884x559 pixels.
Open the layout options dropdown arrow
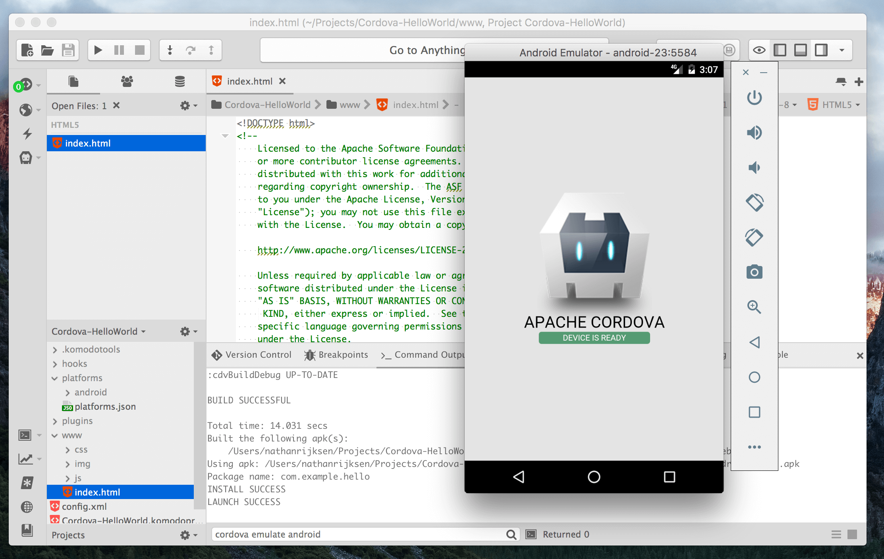(x=842, y=50)
